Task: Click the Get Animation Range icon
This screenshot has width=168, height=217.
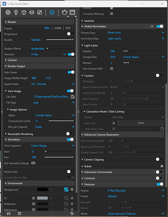Action: click(33, 163)
